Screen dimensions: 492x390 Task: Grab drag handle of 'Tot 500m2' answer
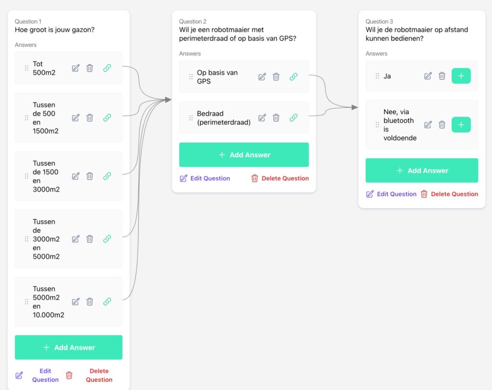26,68
